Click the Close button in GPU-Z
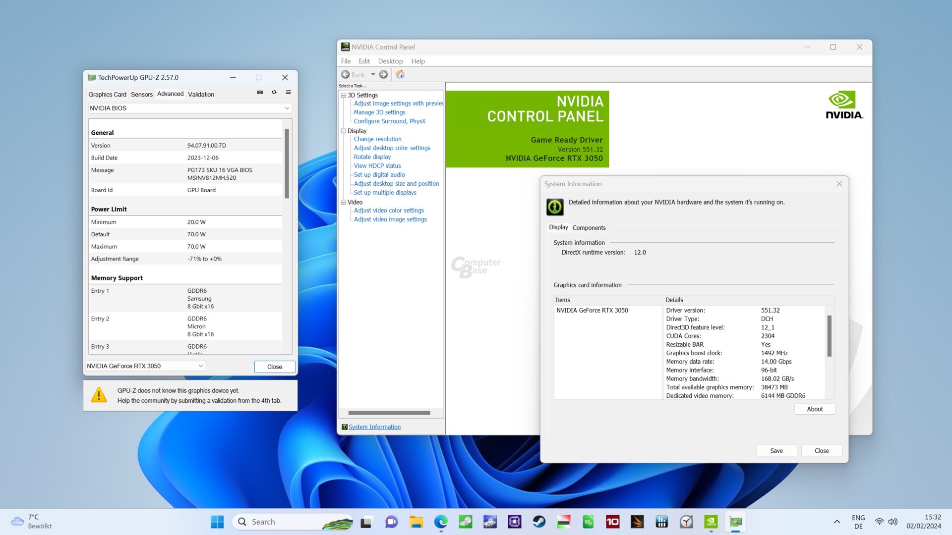 (x=275, y=367)
